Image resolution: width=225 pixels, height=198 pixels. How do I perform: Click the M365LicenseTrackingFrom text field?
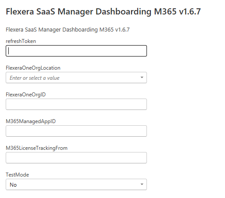point(76,158)
